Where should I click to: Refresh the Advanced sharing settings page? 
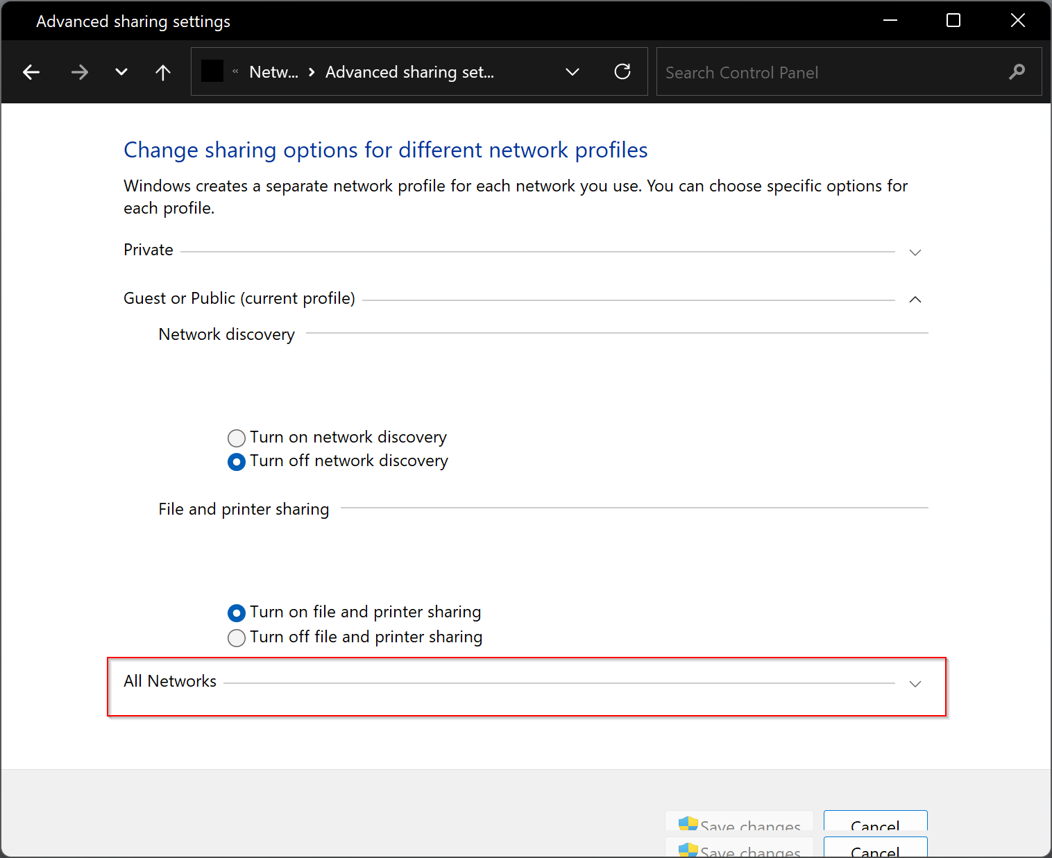(x=622, y=71)
